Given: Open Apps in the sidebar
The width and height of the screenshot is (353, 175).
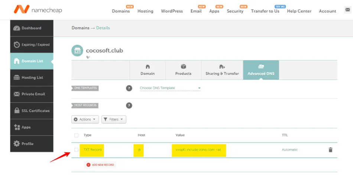Looking at the screenshot, I should click(32, 127).
